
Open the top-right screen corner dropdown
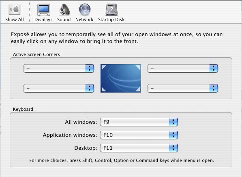(183, 68)
